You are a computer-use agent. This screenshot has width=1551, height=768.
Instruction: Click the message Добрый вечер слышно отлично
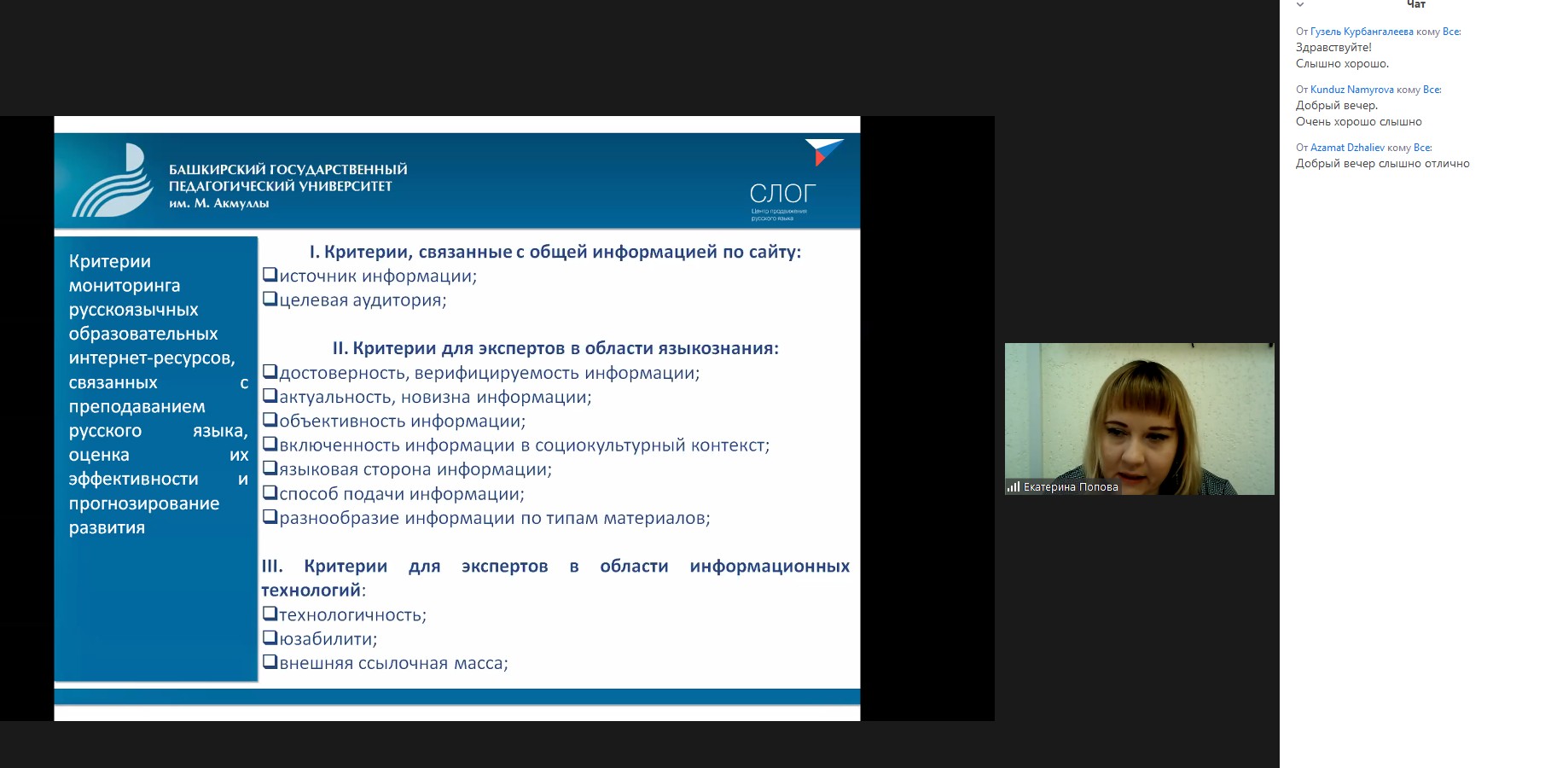[1382, 164]
